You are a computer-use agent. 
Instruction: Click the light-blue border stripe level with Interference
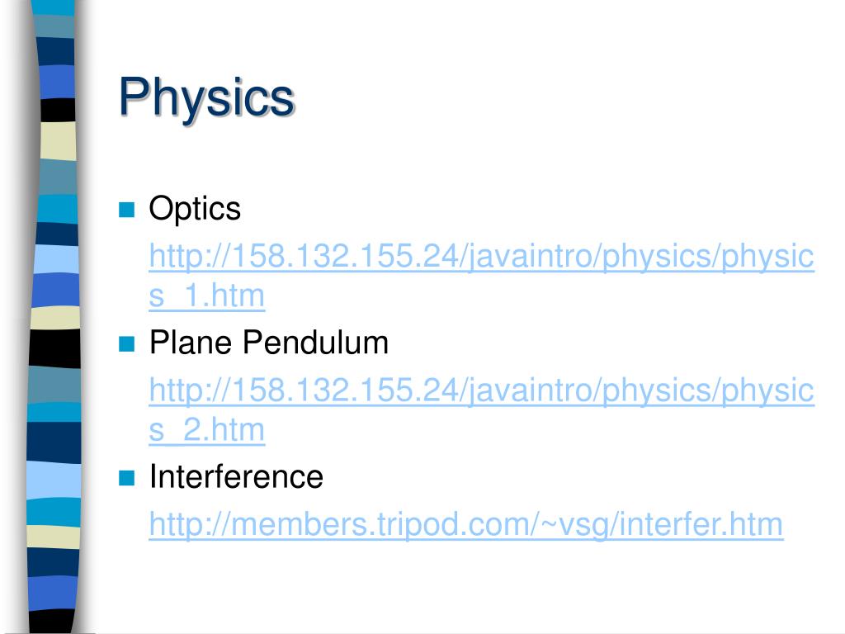coord(54,480)
